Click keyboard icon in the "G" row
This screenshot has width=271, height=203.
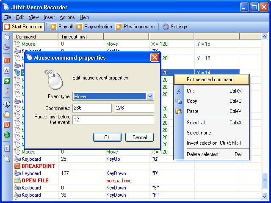[x=17, y=159]
